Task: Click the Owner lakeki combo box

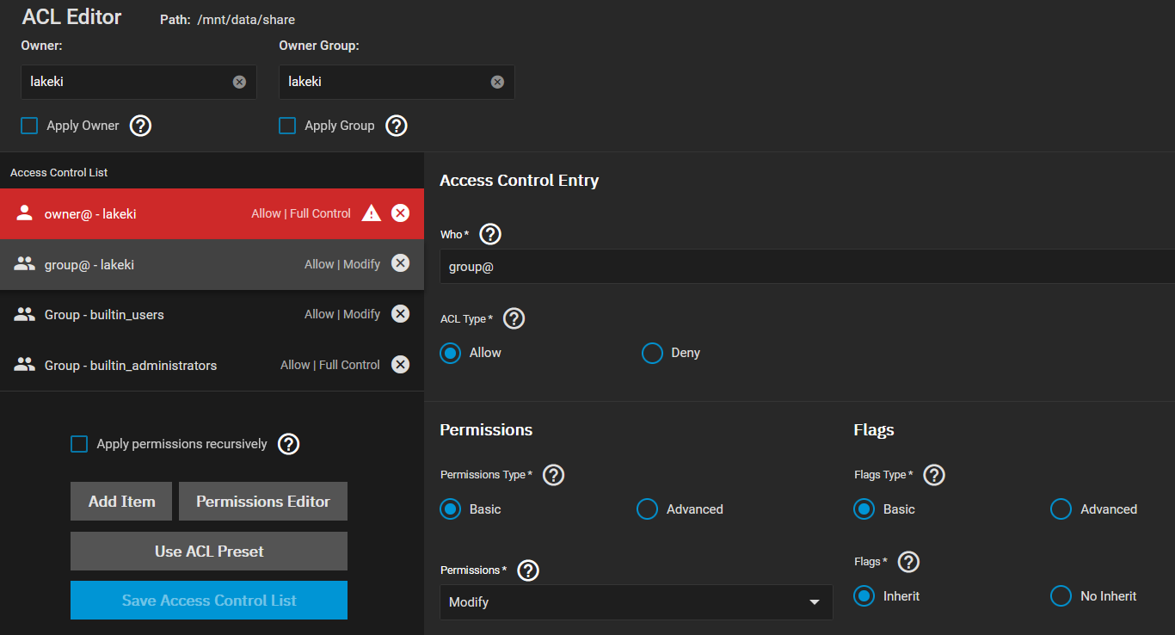Action: pos(138,82)
